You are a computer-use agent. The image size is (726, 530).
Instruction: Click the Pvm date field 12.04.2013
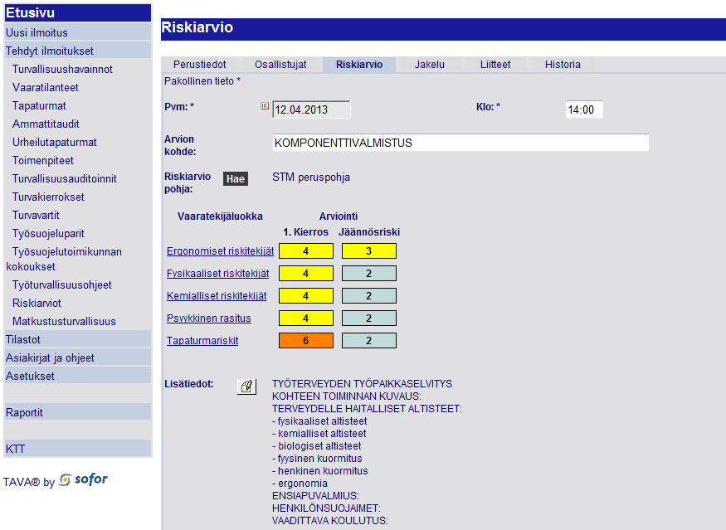pos(311,109)
